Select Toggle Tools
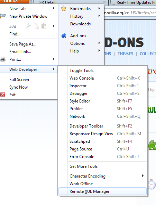 81,71
